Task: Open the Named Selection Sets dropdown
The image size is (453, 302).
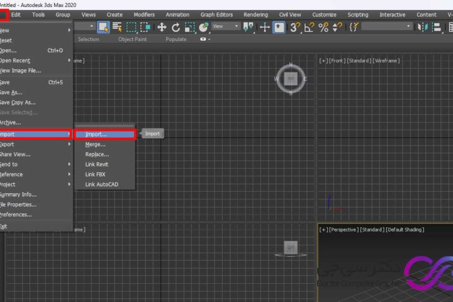Action: coord(386,26)
